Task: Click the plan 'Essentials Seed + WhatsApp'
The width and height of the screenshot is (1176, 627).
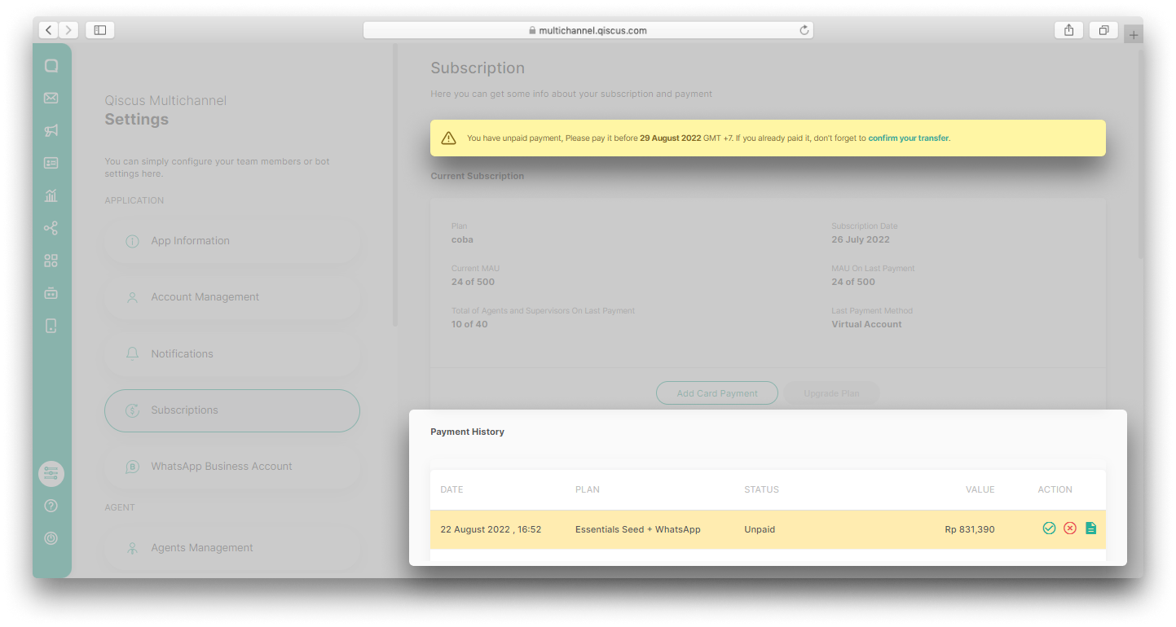Action: 638,529
